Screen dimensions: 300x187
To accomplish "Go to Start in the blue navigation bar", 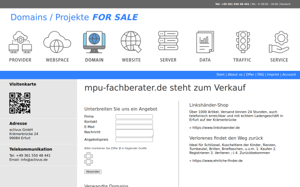I will [220, 75].
